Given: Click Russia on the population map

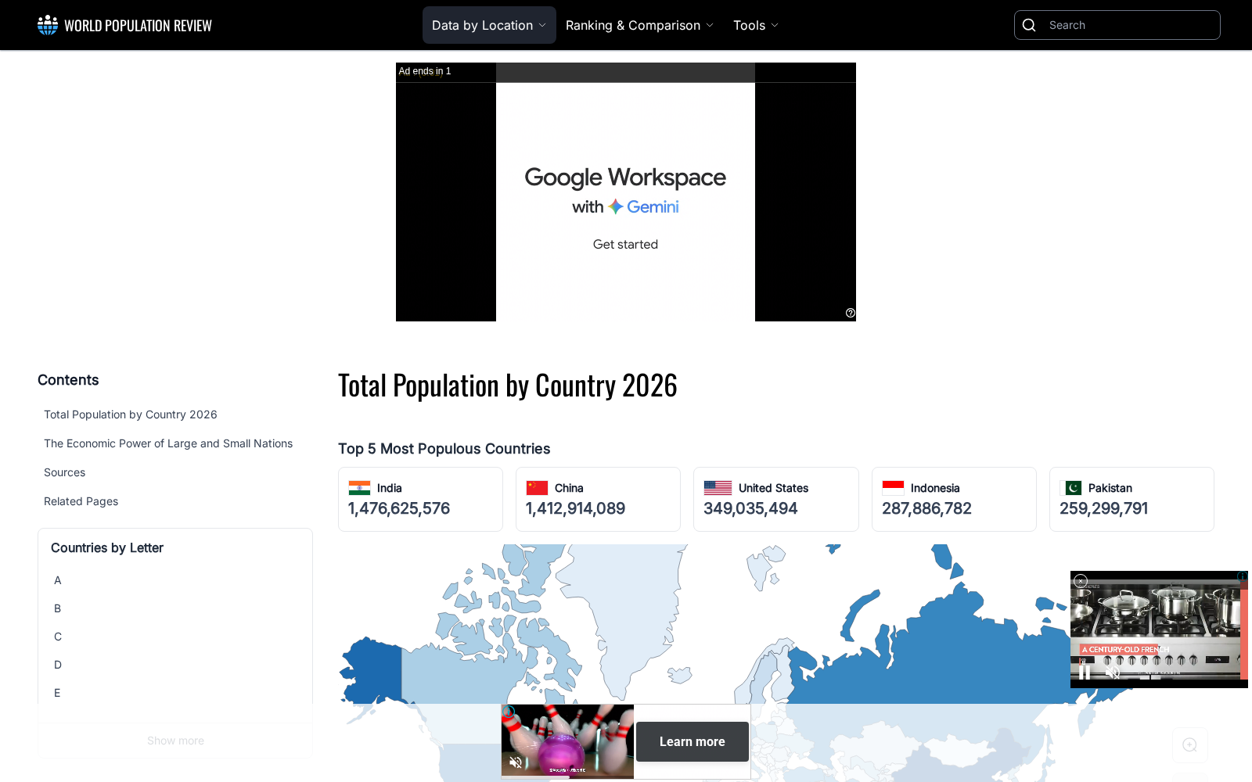Looking at the screenshot, I should click(x=939, y=657).
